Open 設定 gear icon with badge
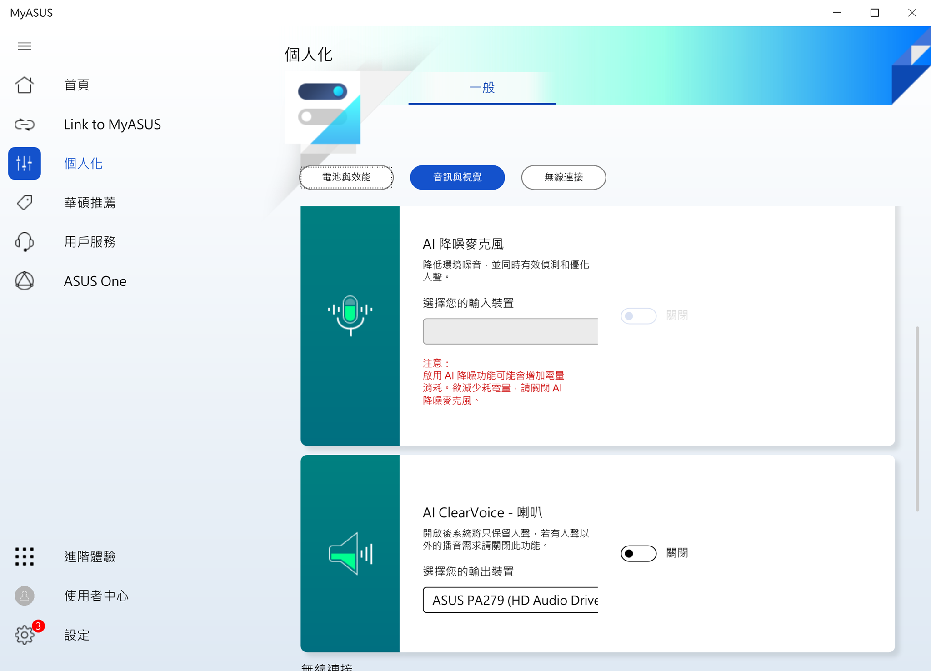Screen dimensions: 931x671 [25, 635]
